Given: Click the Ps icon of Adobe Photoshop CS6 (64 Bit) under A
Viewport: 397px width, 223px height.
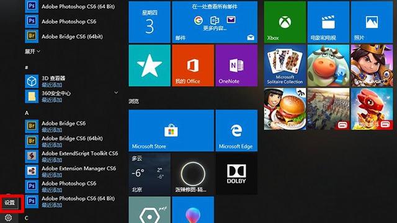Looking at the screenshot, I should (32, 201).
